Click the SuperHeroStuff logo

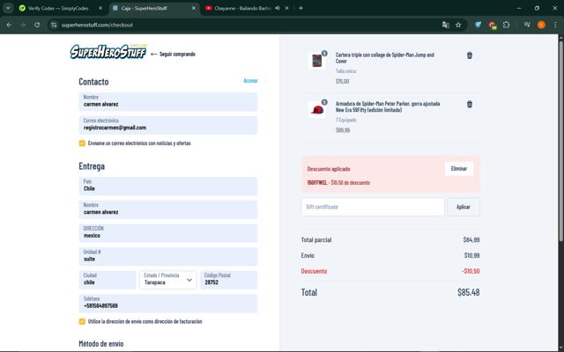pyautogui.click(x=108, y=51)
